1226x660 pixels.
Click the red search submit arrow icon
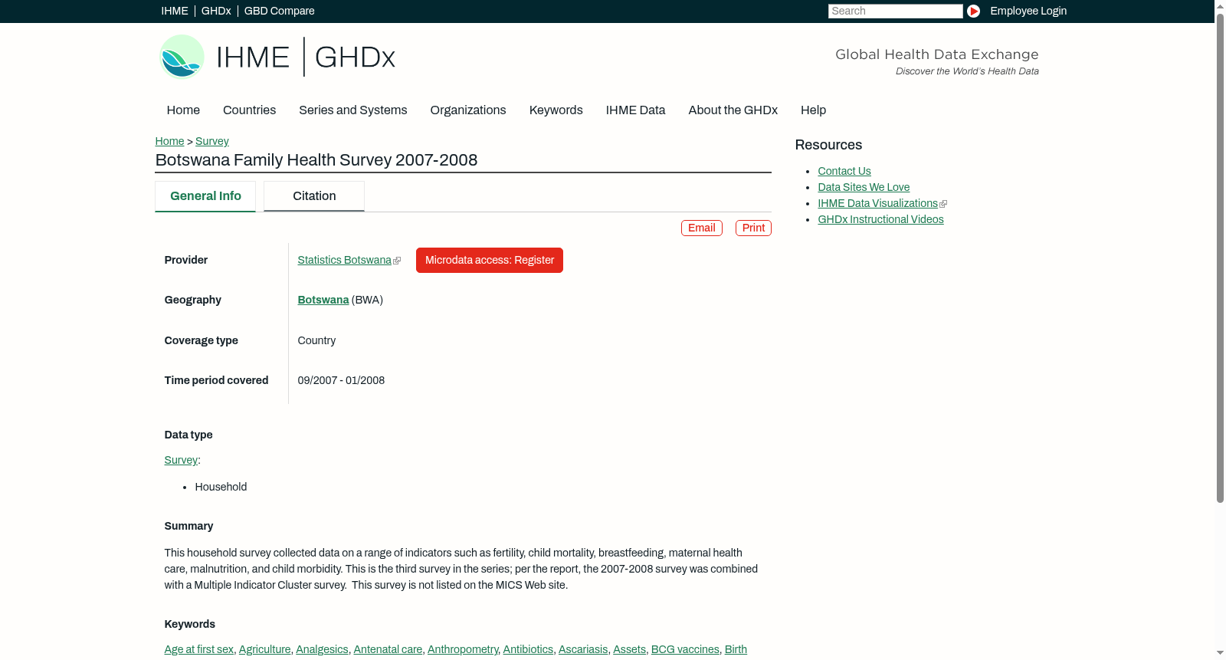[x=973, y=11]
